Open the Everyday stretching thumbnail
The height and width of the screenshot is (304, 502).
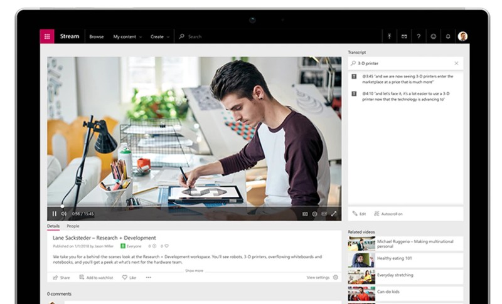point(361,277)
